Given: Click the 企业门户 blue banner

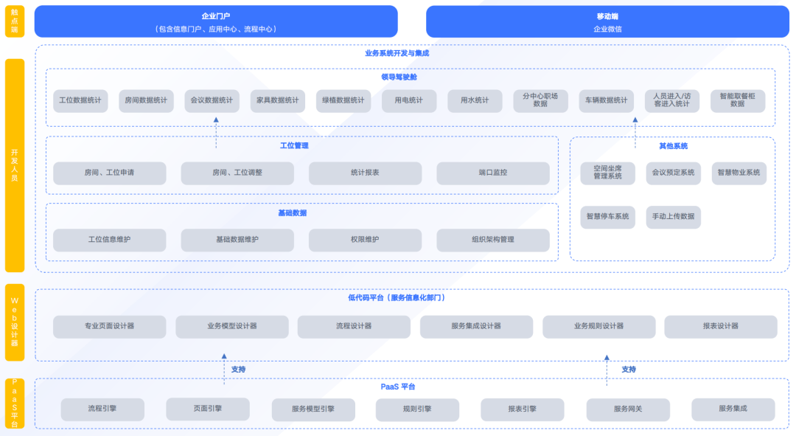Looking at the screenshot, I should 216,21.
